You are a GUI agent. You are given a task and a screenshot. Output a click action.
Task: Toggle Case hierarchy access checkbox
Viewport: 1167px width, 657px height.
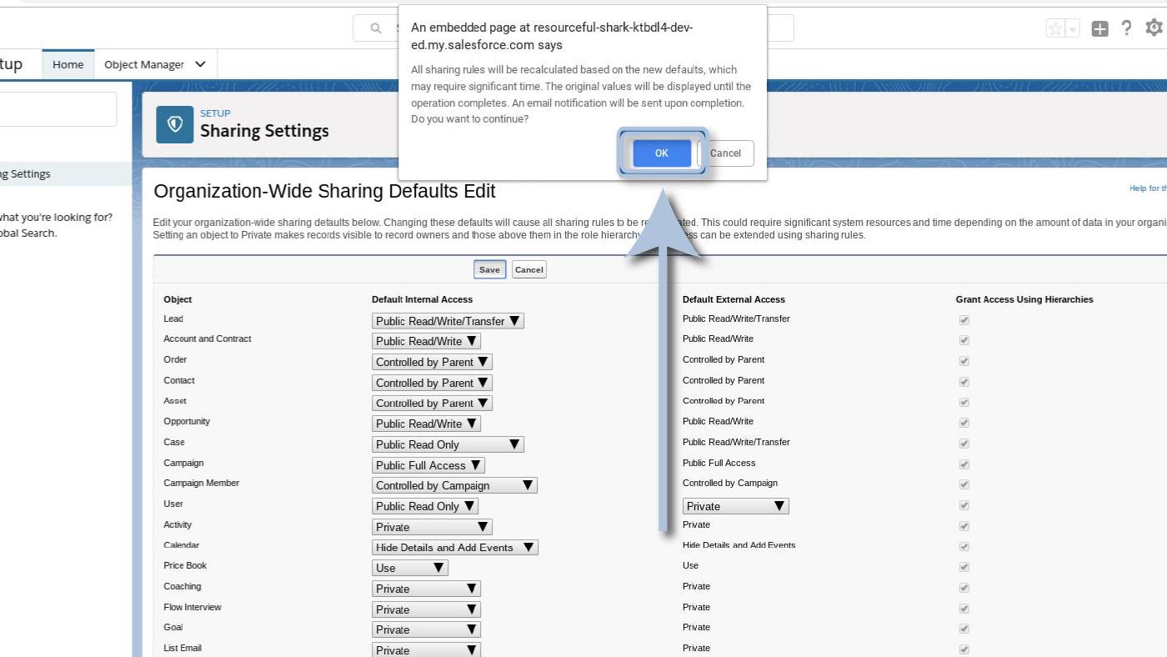pyautogui.click(x=964, y=444)
